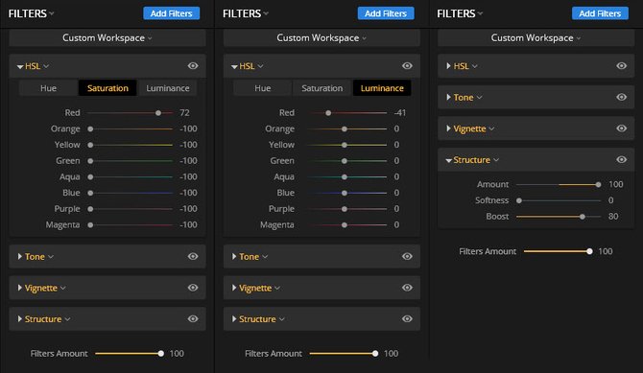Toggle Tone filter visibility in left panel
Viewport: 643px width, 373px height.
point(193,256)
